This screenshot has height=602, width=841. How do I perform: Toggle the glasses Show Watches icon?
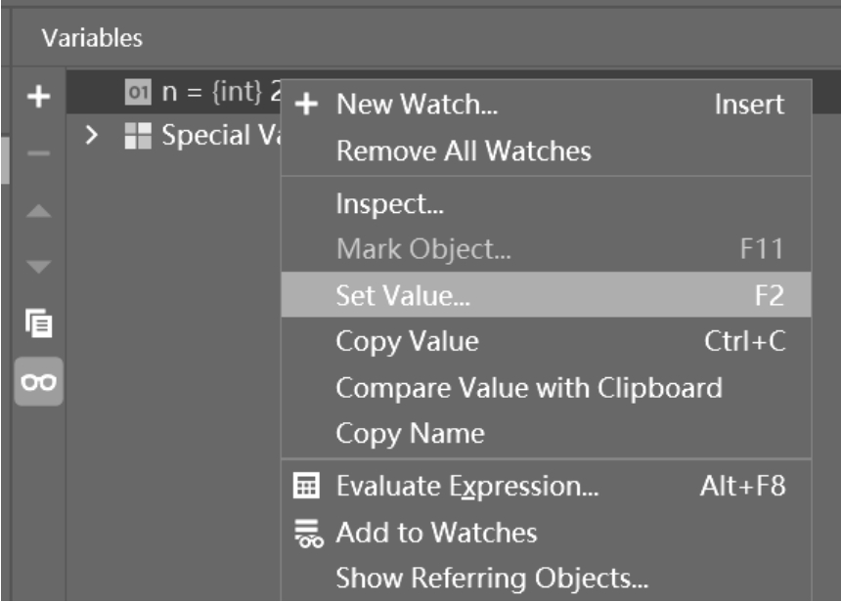click(x=39, y=382)
